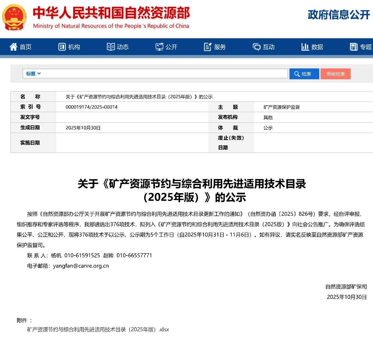
Task: Click the bar-chart icon next to 数据
Action: click(306, 47)
